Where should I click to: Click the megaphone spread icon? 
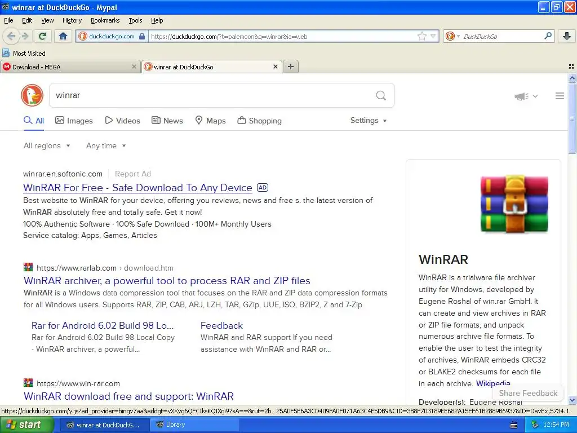click(521, 96)
